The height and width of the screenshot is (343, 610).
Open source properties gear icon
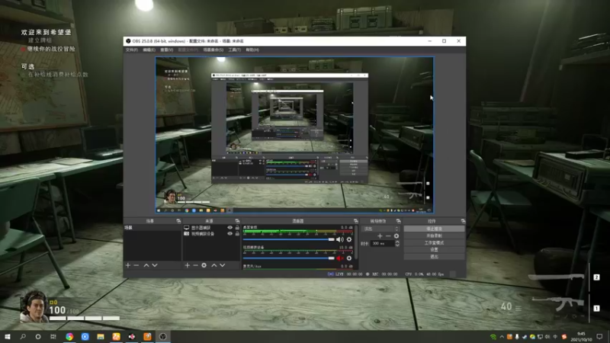click(x=204, y=265)
